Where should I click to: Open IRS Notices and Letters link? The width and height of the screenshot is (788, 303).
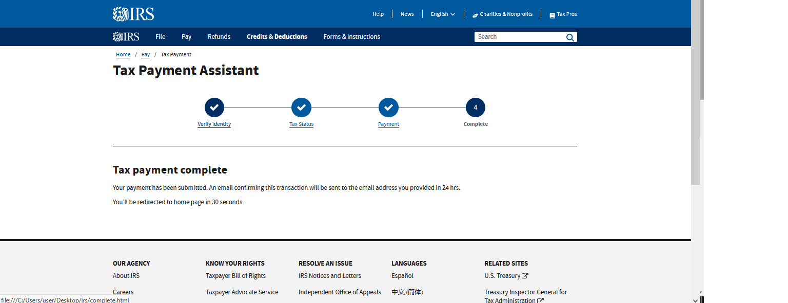tap(330, 276)
